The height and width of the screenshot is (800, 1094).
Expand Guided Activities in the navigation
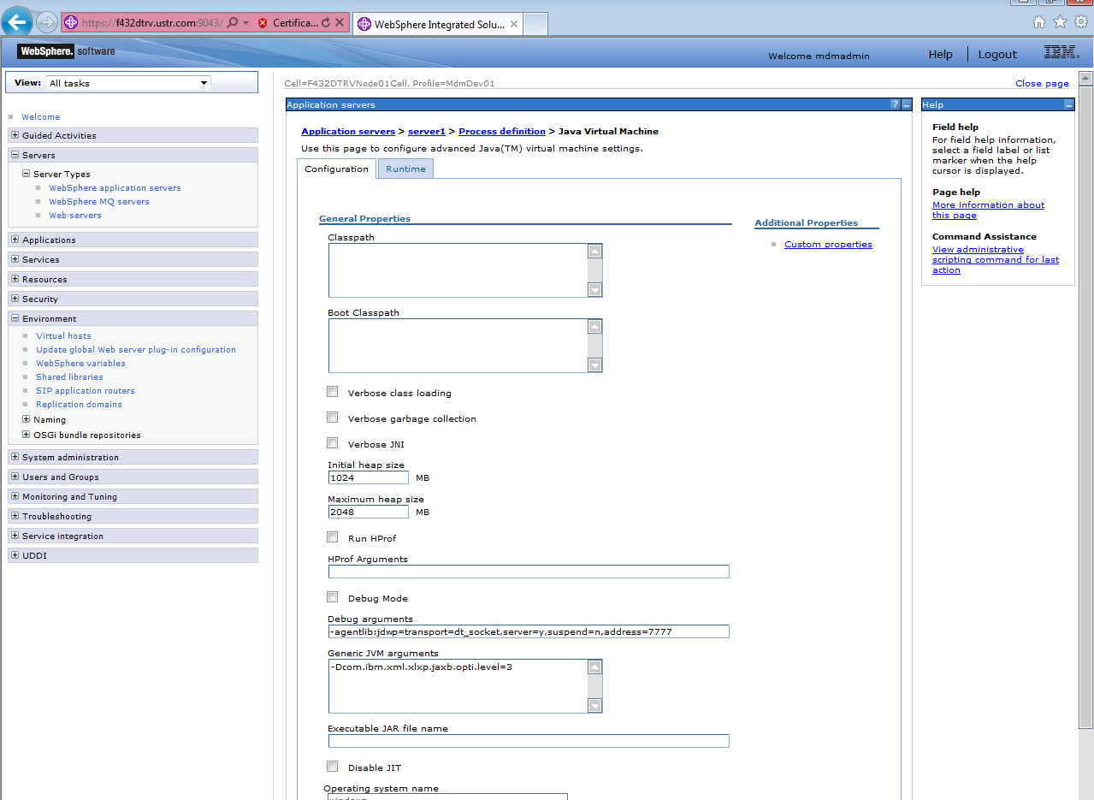(x=15, y=135)
